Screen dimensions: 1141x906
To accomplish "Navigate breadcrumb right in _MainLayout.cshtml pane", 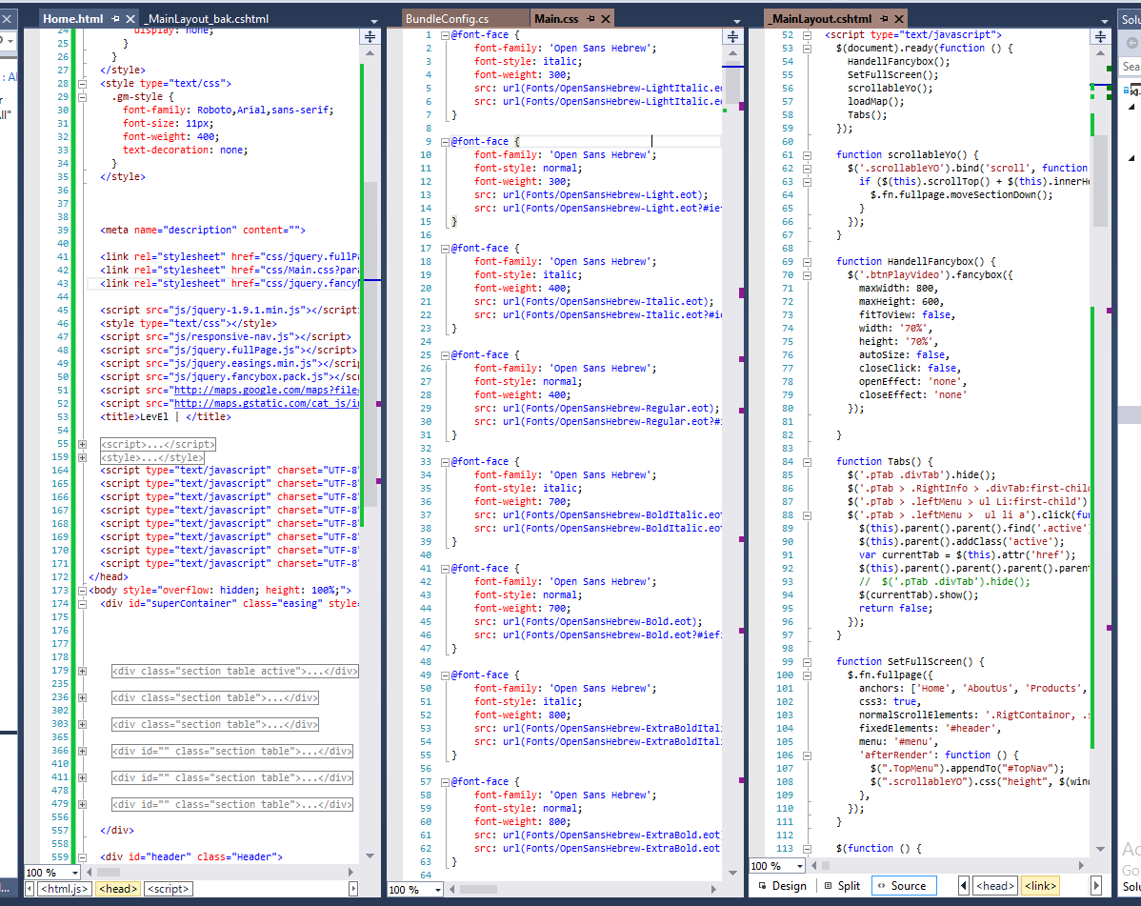I will pyautogui.click(x=1096, y=886).
